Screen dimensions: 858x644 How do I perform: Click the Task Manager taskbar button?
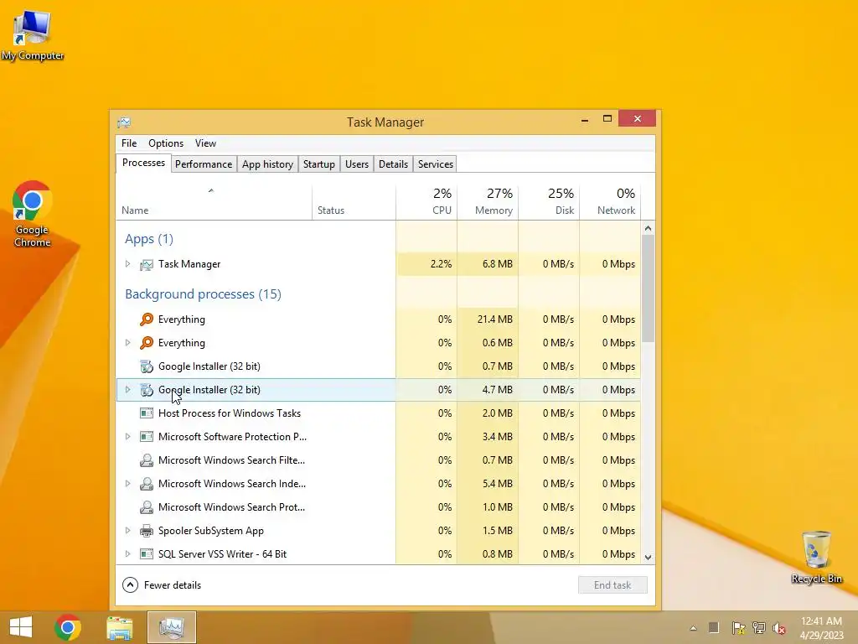point(172,627)
